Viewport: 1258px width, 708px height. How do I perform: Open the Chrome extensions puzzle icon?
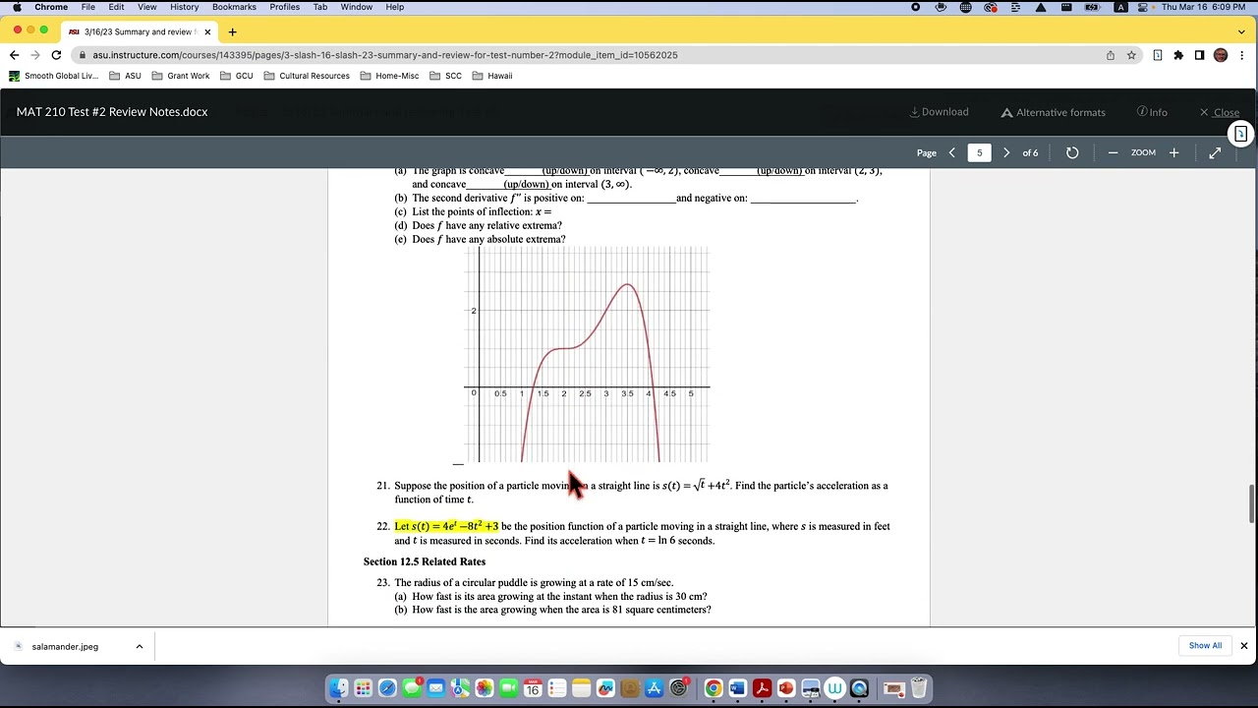tap(1178, 55)
